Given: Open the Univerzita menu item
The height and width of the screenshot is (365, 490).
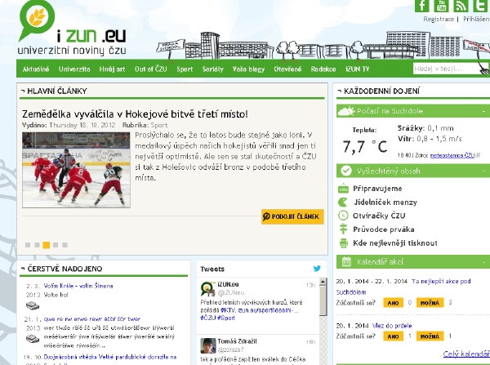Looking at the screenshot, I should tap(74, 69).
